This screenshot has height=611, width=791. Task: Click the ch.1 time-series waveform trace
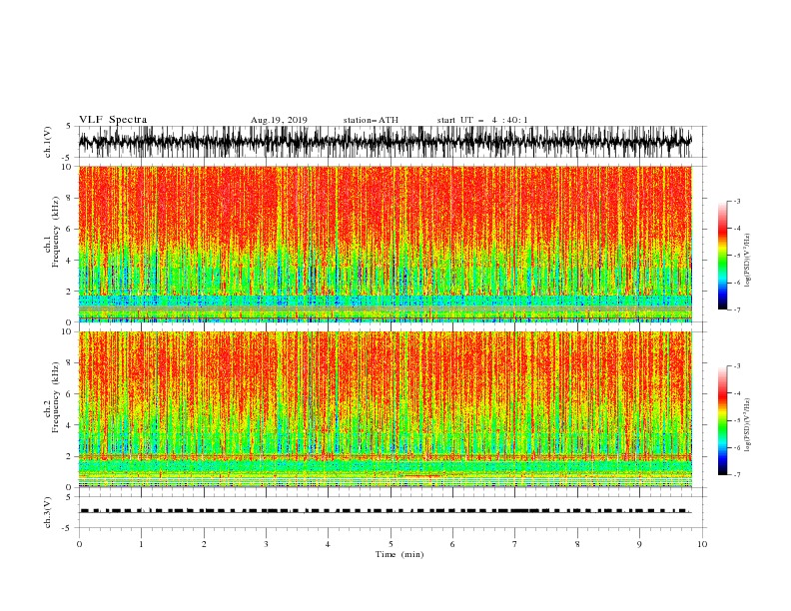point(385,142)
